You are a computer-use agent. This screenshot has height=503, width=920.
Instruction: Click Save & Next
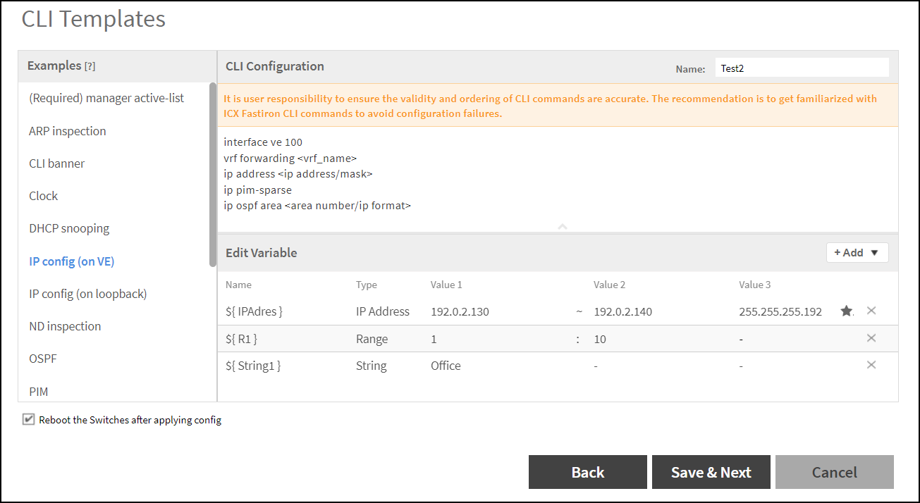[x=711, y=472]
